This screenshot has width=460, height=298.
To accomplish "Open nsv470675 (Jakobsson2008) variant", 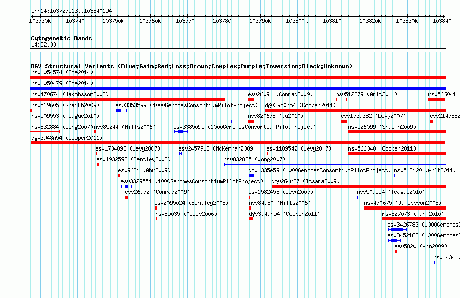I will [403, 203].
